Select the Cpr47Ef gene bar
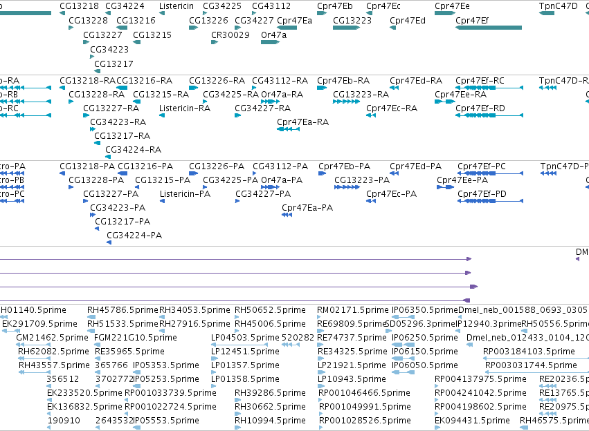Image resolution: width=589 pixels, height=431 pixels. [x=489, y=28]
